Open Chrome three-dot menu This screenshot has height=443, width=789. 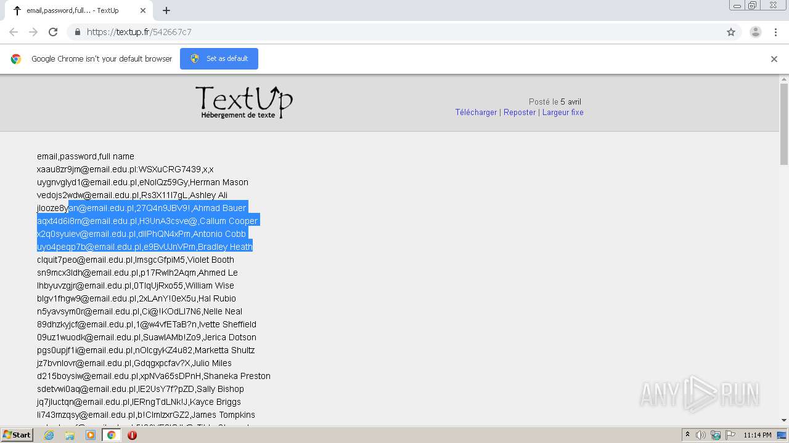(x=775, y=32)
